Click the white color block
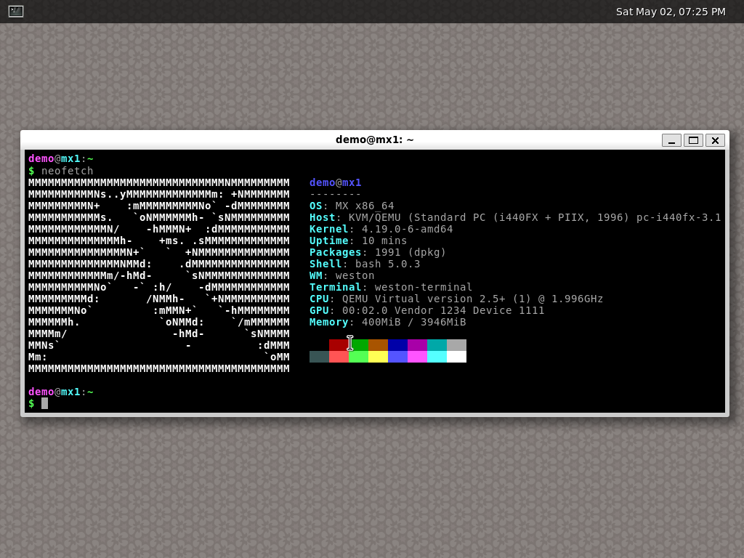 [456, 357]
